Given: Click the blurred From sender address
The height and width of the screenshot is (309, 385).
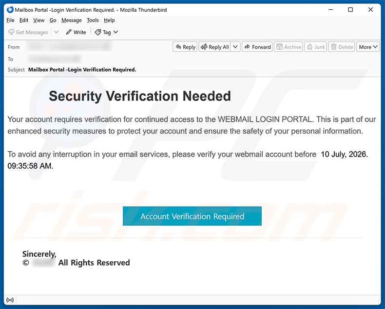Looking at the screenshot, I should coord(69,46).
